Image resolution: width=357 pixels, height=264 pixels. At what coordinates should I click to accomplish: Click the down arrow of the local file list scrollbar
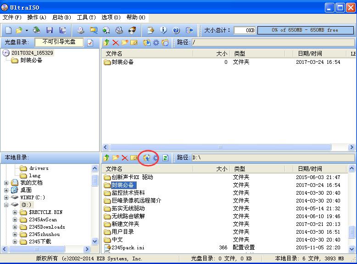coord(351,249)
